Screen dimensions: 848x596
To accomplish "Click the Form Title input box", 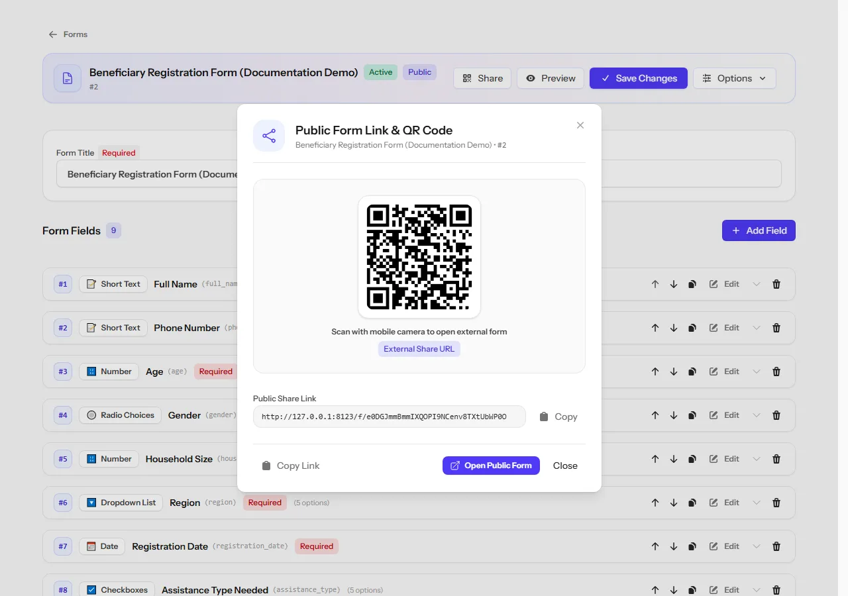I will tap(419, 174).
